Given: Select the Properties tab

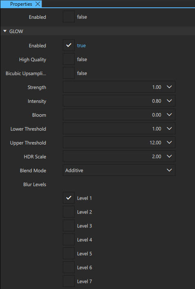Looking at the screenshot, I should click(x=21, y=4).
